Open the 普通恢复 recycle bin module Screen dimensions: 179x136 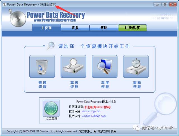pyautogui.click(x=42, y=66)
